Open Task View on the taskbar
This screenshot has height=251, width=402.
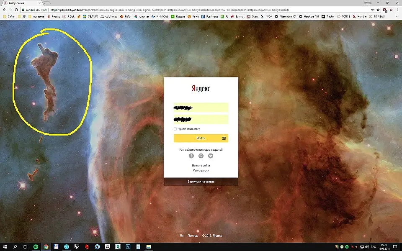[x=25, y=247]
